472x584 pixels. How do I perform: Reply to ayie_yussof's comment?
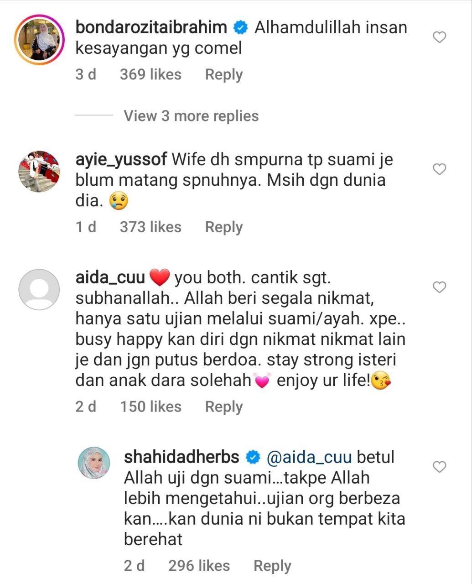tap(223, 227)
